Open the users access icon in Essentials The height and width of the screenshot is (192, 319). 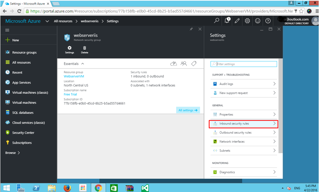(184, 64)
